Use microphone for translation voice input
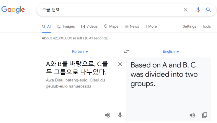 120,115
